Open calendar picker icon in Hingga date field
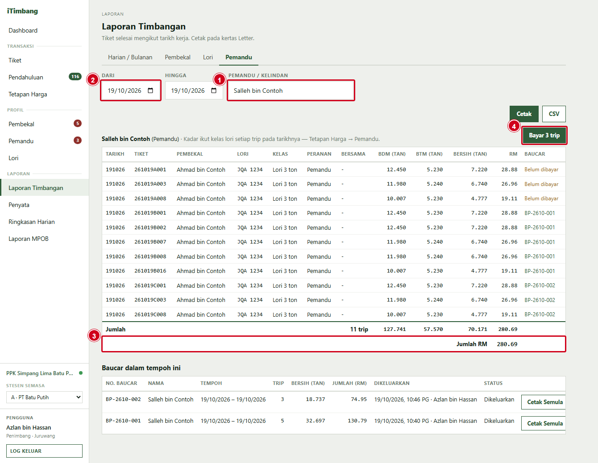Image resolution: width=598 pixels, height=463 pixels. coord(214,91)
